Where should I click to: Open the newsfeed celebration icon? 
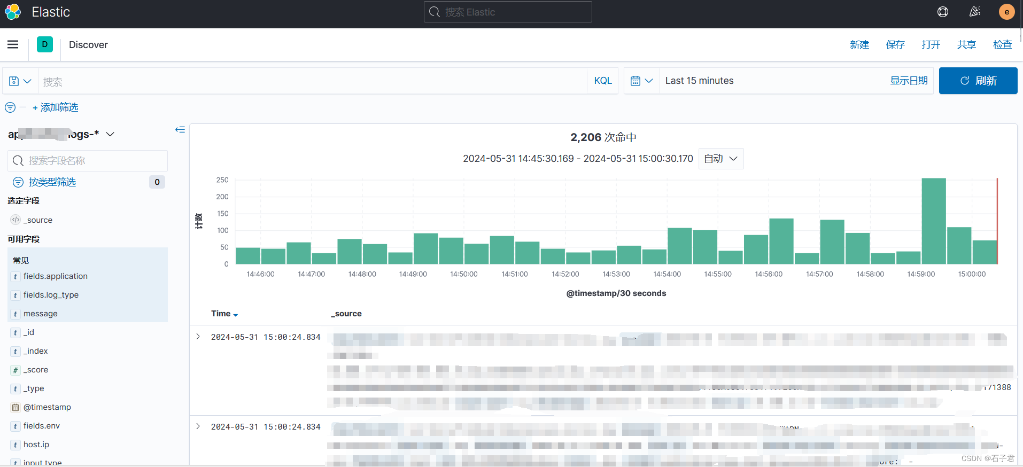pyautogui.click(x=975, y=12)
